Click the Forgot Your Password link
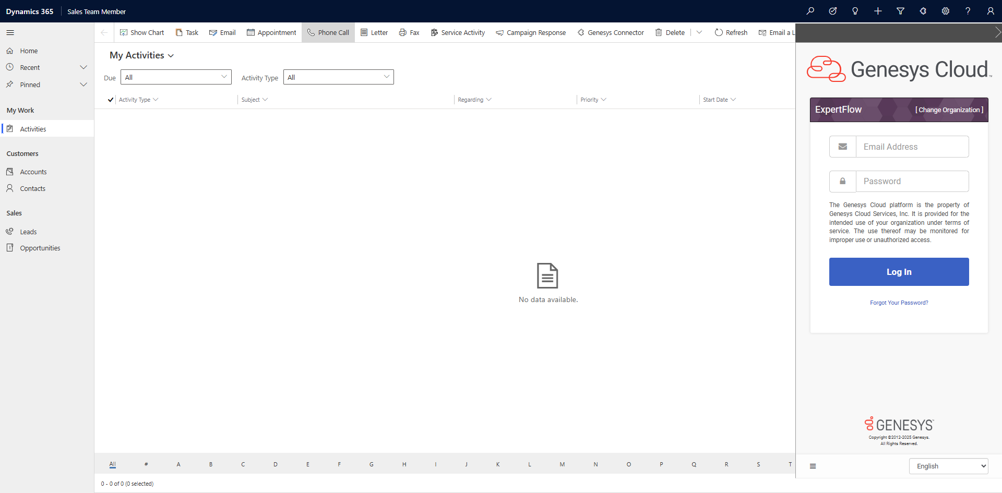Image resolution: width=1002 pixels, height=493 pixels. pyautogui.click(x=899, y=303)
